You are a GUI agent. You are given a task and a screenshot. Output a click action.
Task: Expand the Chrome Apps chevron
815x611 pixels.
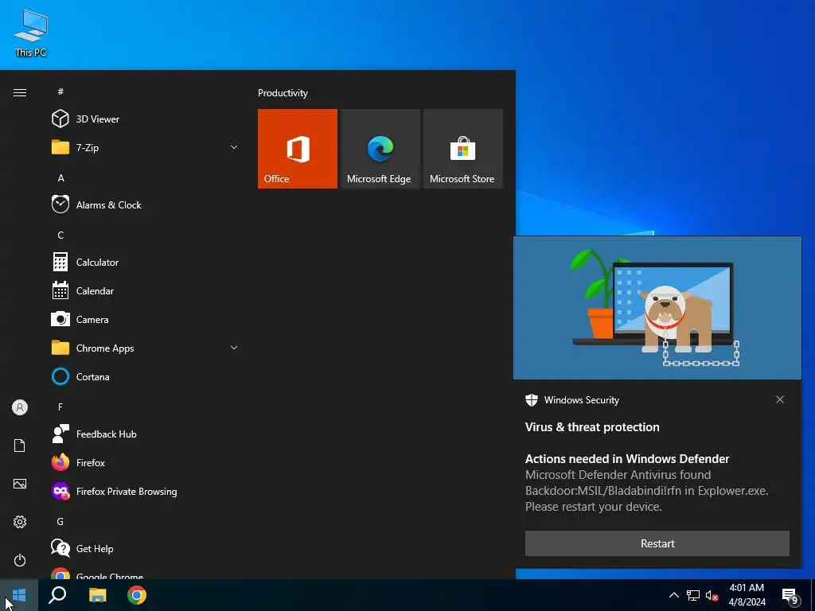[234, 348]
